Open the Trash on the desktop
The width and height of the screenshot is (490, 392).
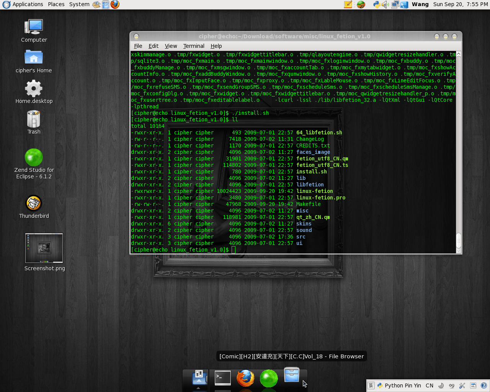[34, 122]
